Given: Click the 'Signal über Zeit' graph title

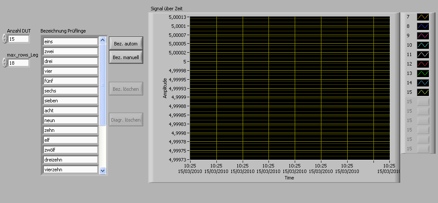Looking at the screenshot, I should pyautogui.click(x=167, y=9).
